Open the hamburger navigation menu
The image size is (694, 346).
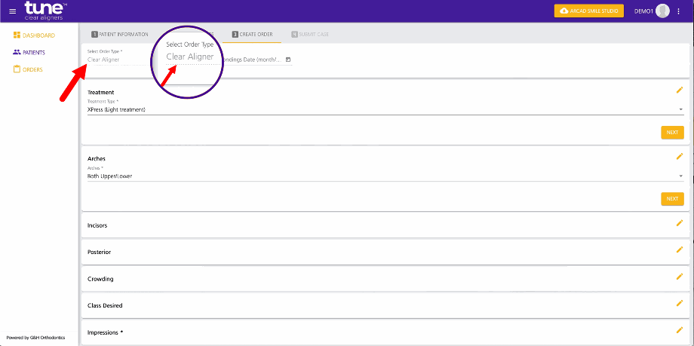12,11
